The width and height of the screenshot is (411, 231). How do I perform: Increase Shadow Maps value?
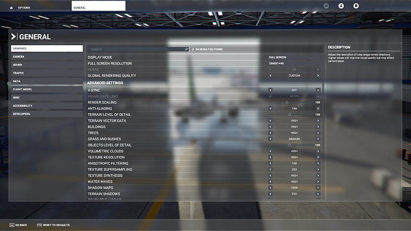tap(318, 188)
